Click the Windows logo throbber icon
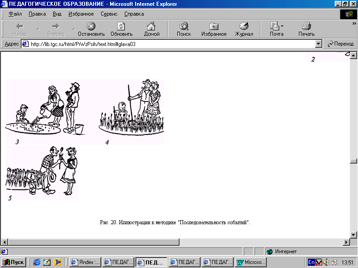 [349, 14]
